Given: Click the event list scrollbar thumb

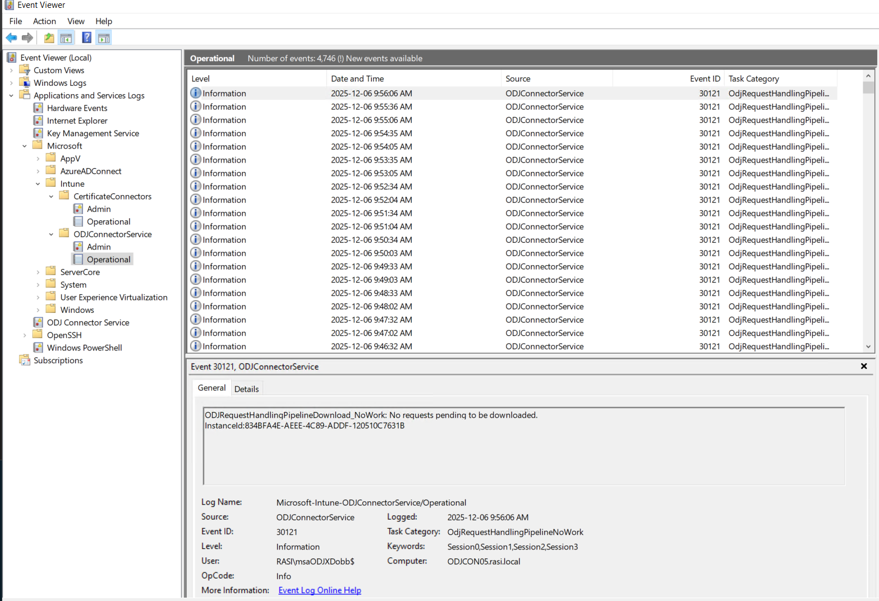Looking at the screenshot, I should click(x=868, y=87).
